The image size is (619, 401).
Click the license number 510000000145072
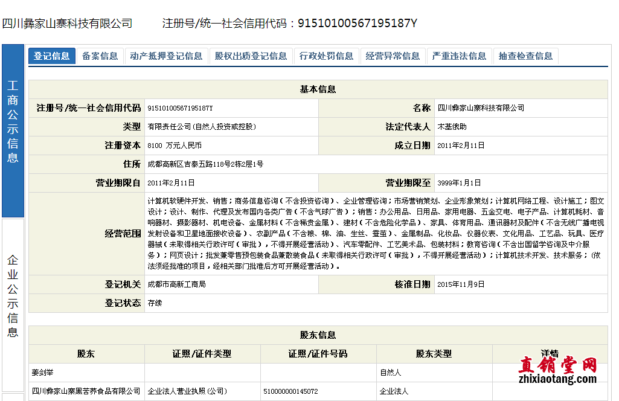tap(290, 391)
